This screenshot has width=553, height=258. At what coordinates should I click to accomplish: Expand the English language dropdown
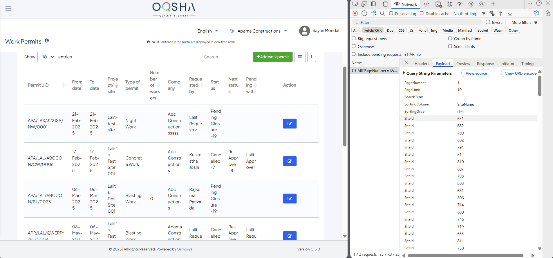(x=208, y=31)
